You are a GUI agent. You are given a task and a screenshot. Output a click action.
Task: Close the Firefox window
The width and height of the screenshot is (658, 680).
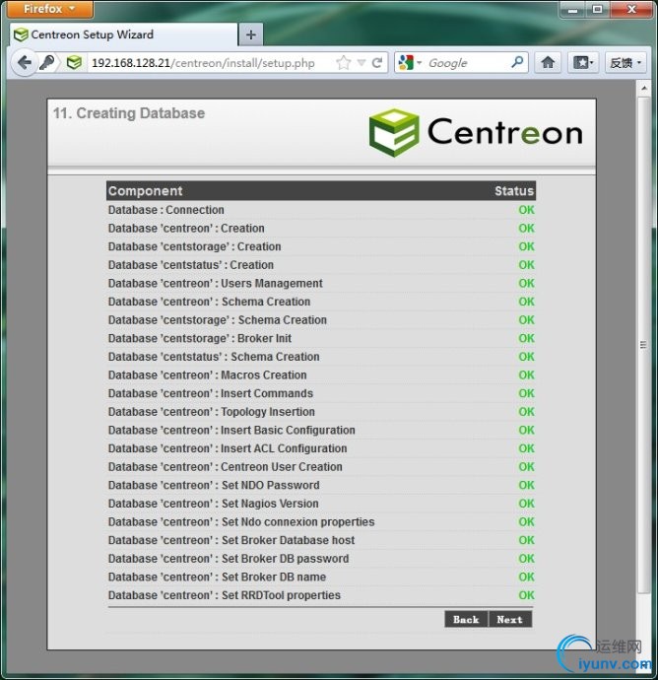[x=631, y=9]
